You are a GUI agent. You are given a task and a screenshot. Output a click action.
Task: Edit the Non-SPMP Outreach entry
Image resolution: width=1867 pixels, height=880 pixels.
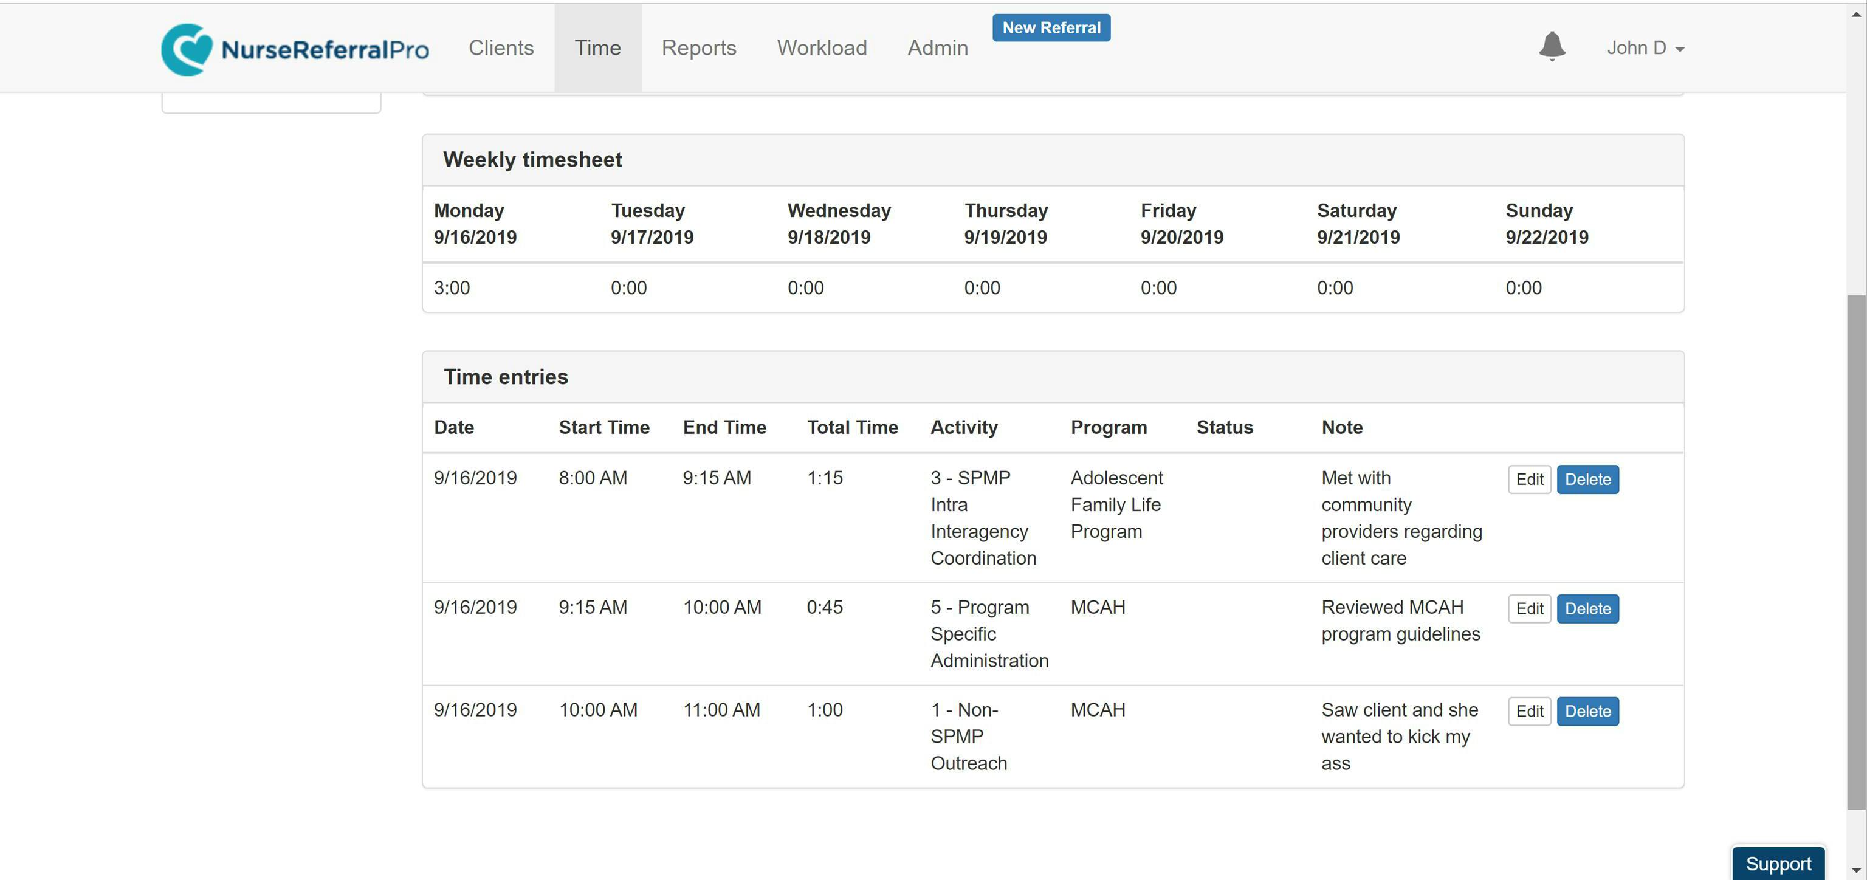click(1528, 711)
